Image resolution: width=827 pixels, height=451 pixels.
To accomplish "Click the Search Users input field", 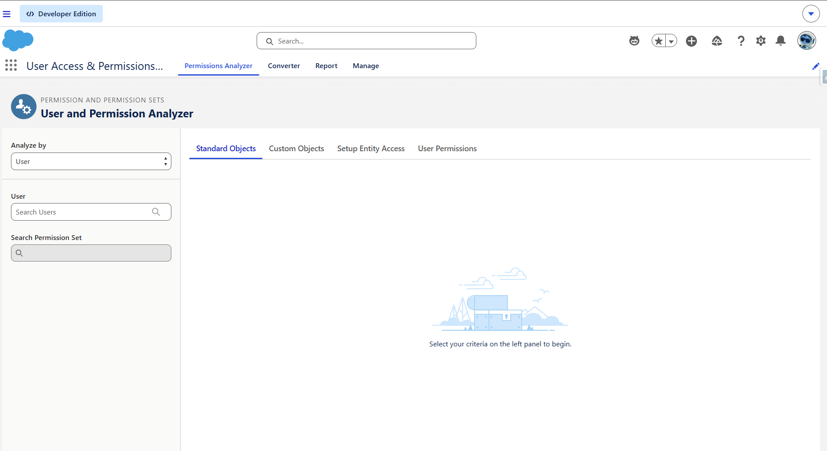I will point(91,212).
